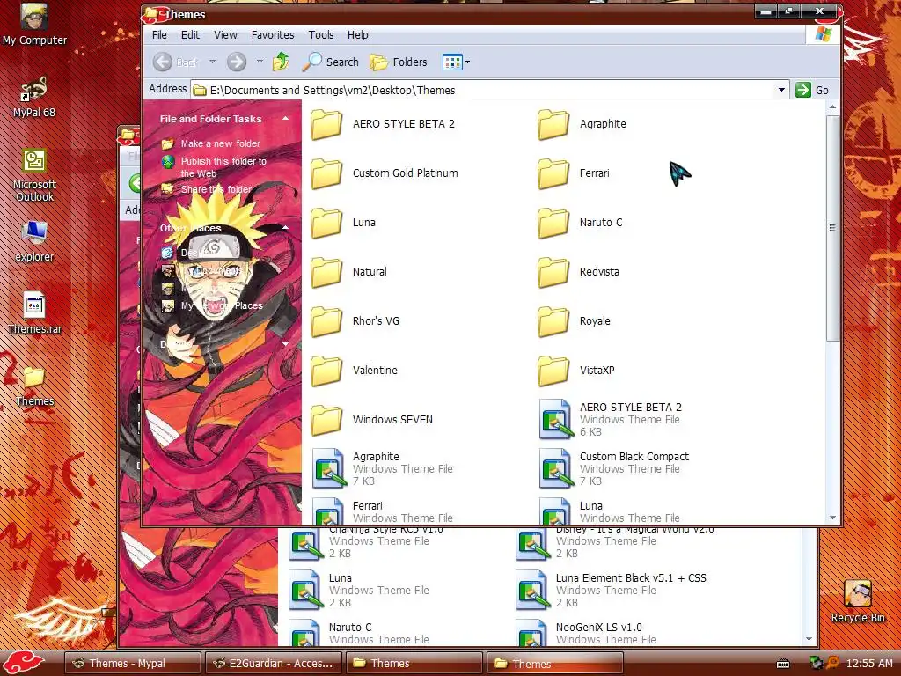The width and height of the screenshot is (901, 676).
Task: Collapse File and Folder Tasks section
Action: pyautogui.click(x=285, y=119)
